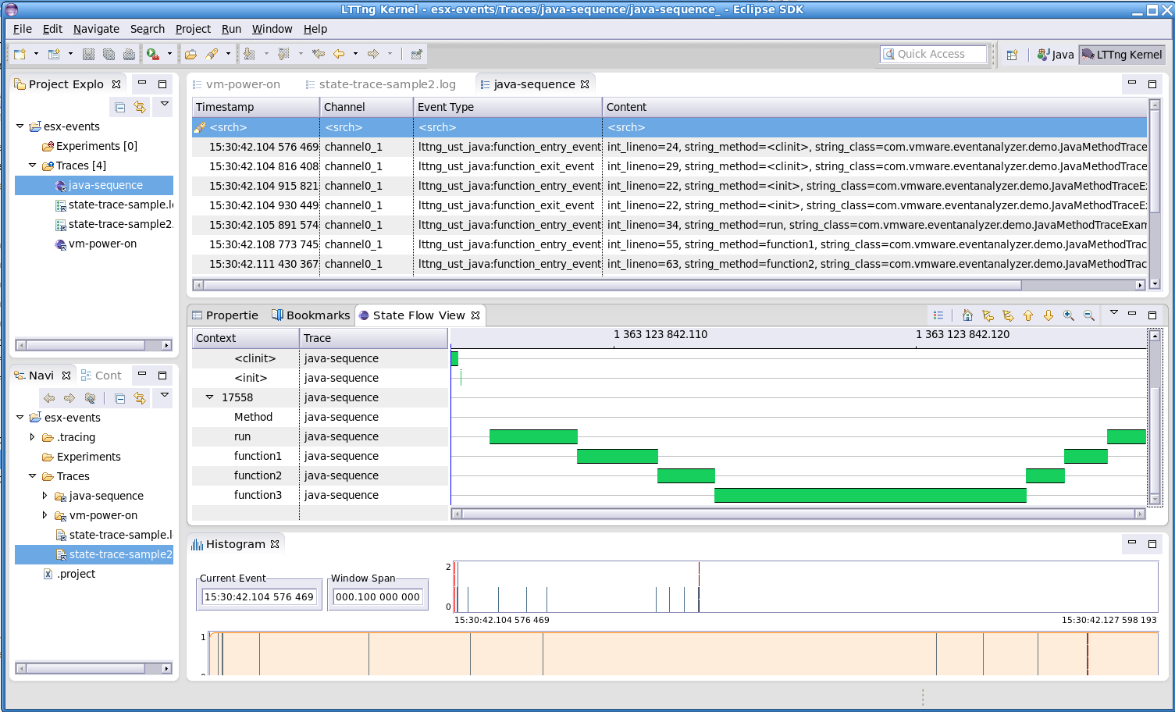The height and width of the screenshot is (712, 1175).
Task: Collapse the Traces [4] folder
Action: pyautogui.click(x=33, y=165)
